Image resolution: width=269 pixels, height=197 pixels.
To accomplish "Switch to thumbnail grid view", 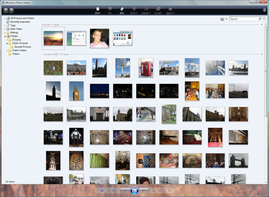I will pos(113,190).
